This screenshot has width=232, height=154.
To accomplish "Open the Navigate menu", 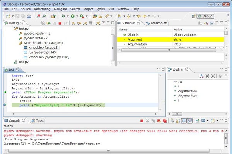I will [60, 9].
